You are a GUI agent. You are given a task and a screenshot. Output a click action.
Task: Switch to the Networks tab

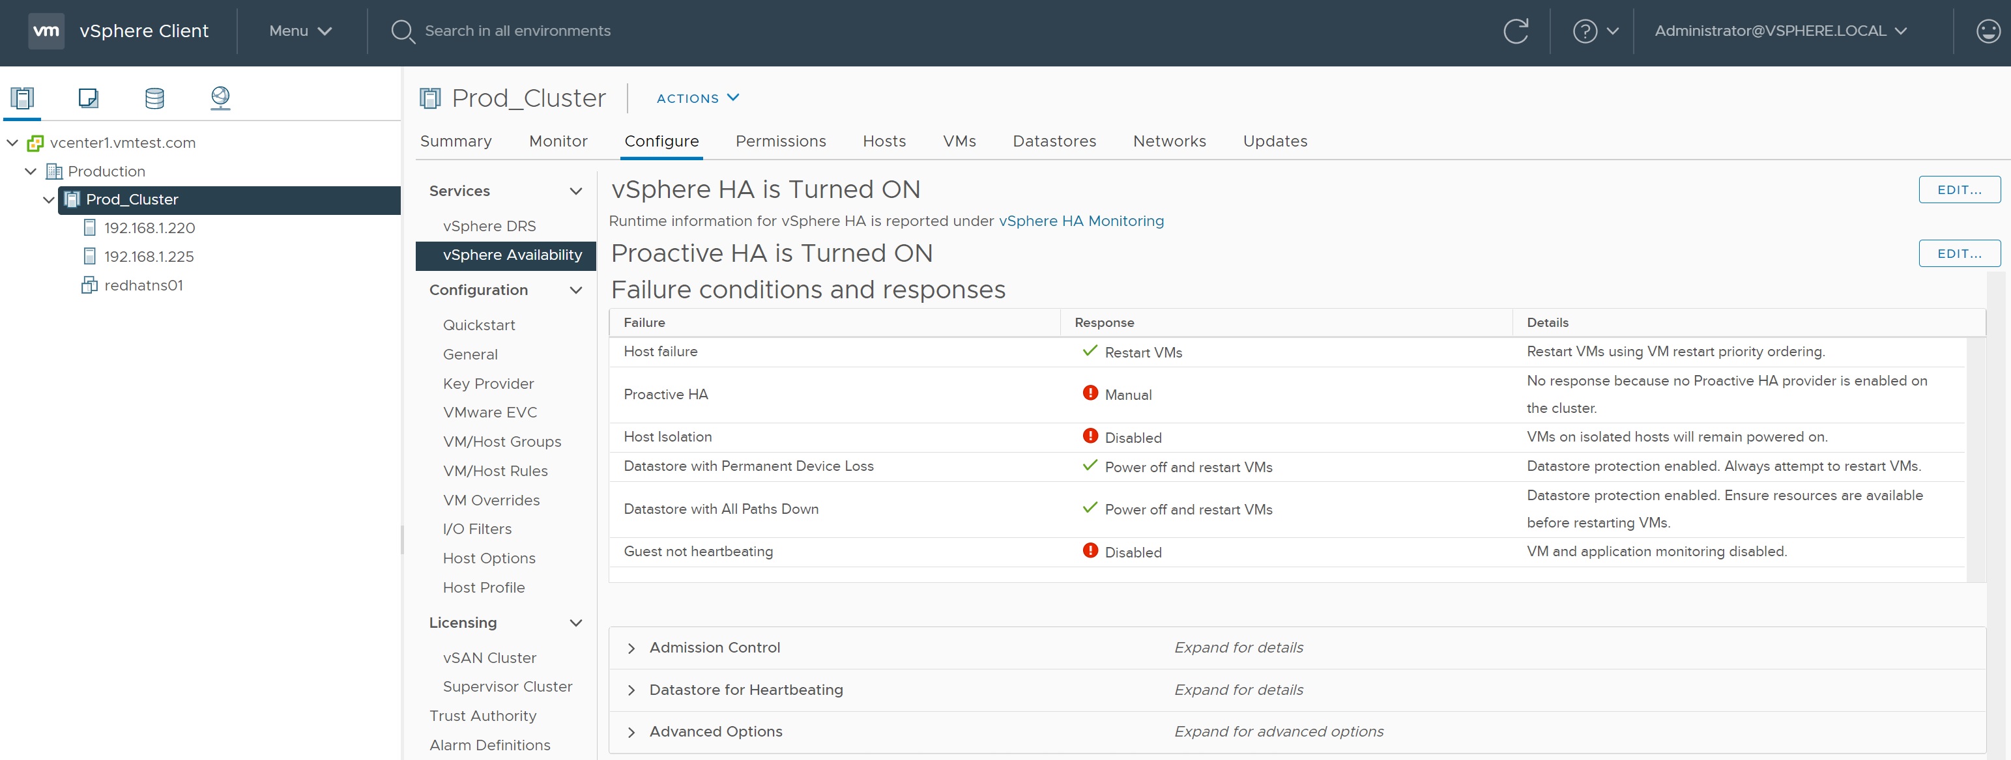(x=1170, y=141)
